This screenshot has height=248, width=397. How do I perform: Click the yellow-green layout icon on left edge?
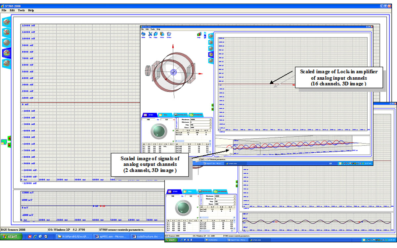point(4,142)
